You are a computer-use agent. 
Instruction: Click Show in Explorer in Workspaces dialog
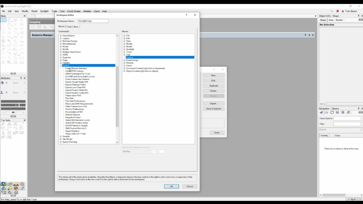point(214,109)
